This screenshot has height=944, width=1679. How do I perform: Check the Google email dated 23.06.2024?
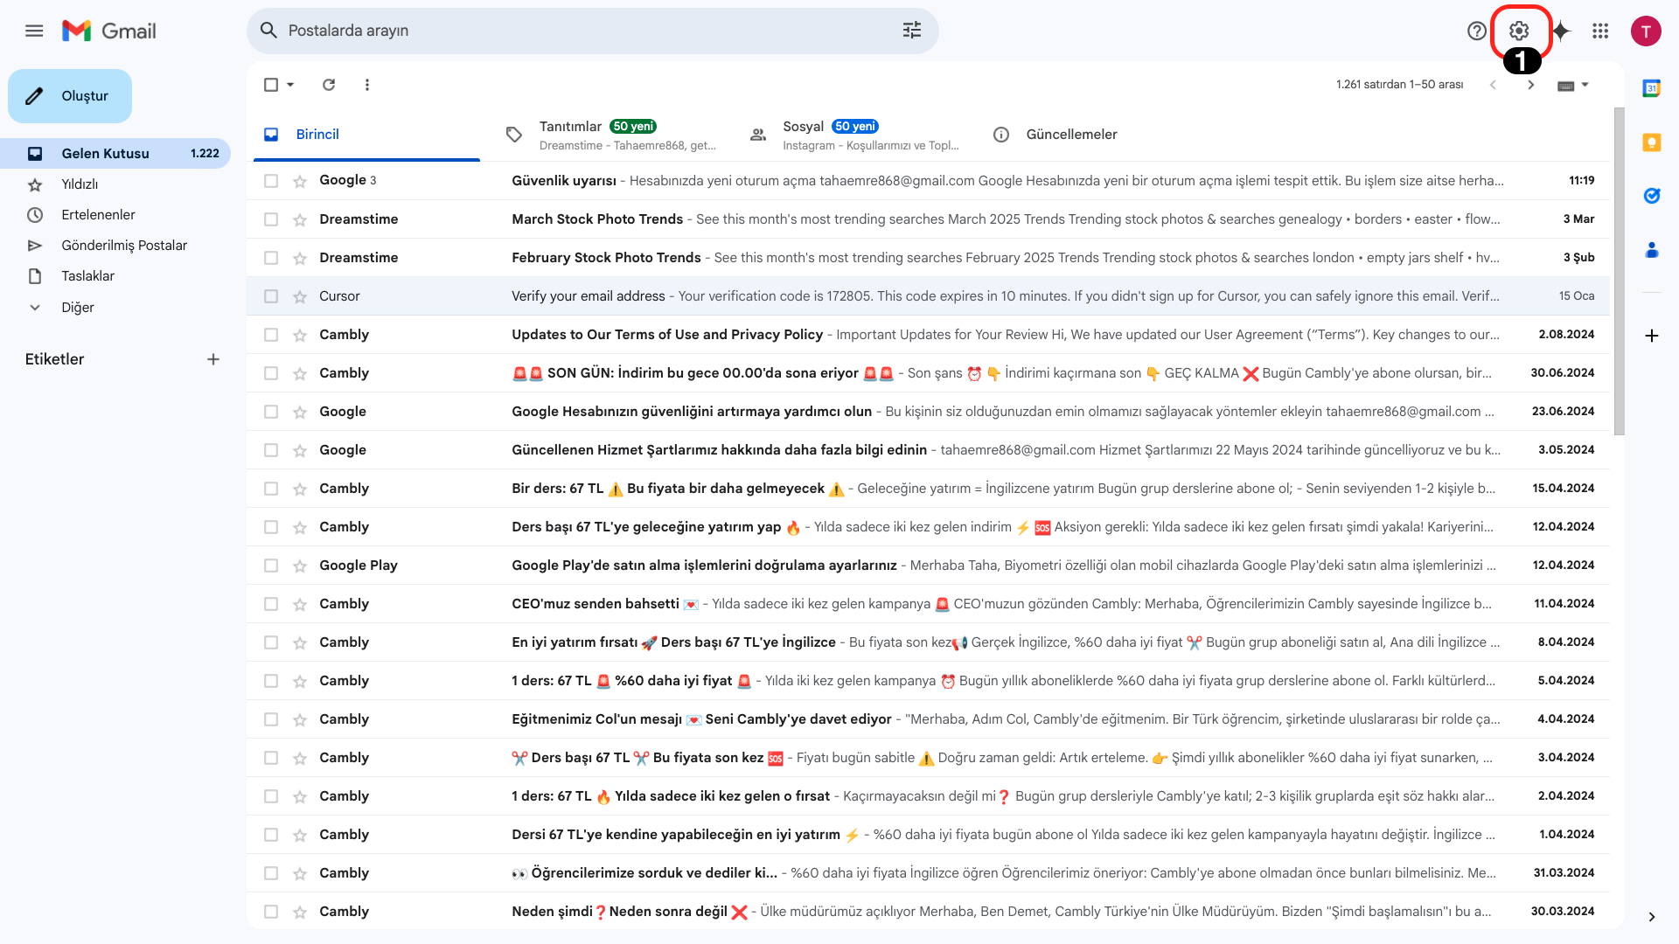point(271,412)
